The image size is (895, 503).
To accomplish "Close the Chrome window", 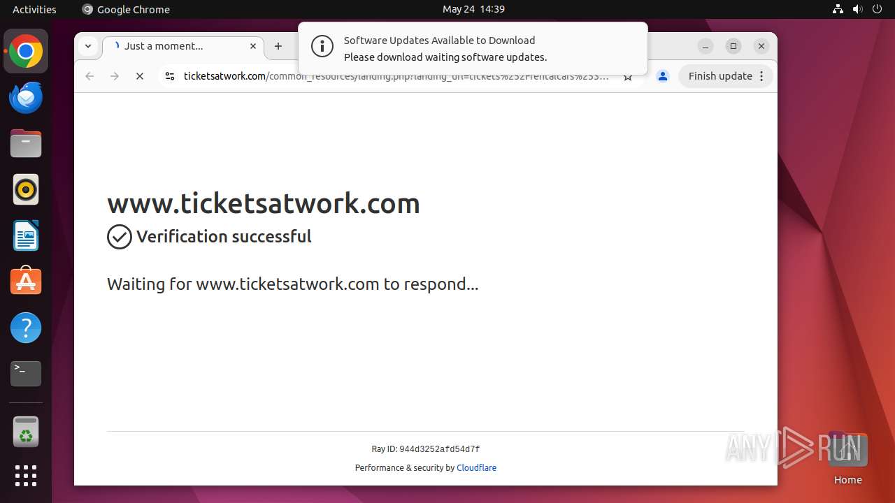I will click(761, 46).
